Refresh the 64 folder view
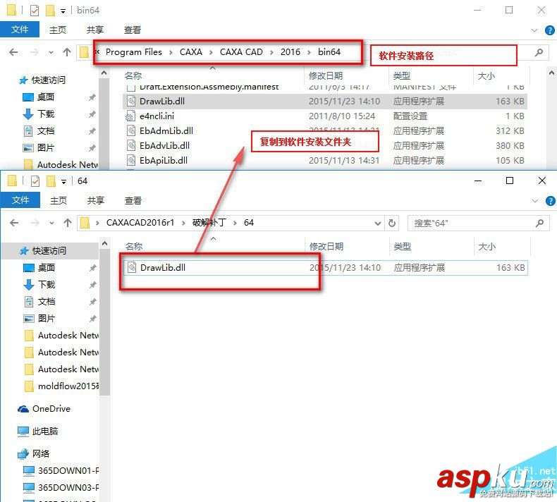The image size is (557, 502). pyautogui.click(x=392, y=223)
